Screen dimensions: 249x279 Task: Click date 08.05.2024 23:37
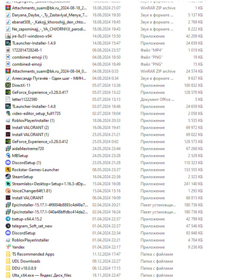coord(106,170)
